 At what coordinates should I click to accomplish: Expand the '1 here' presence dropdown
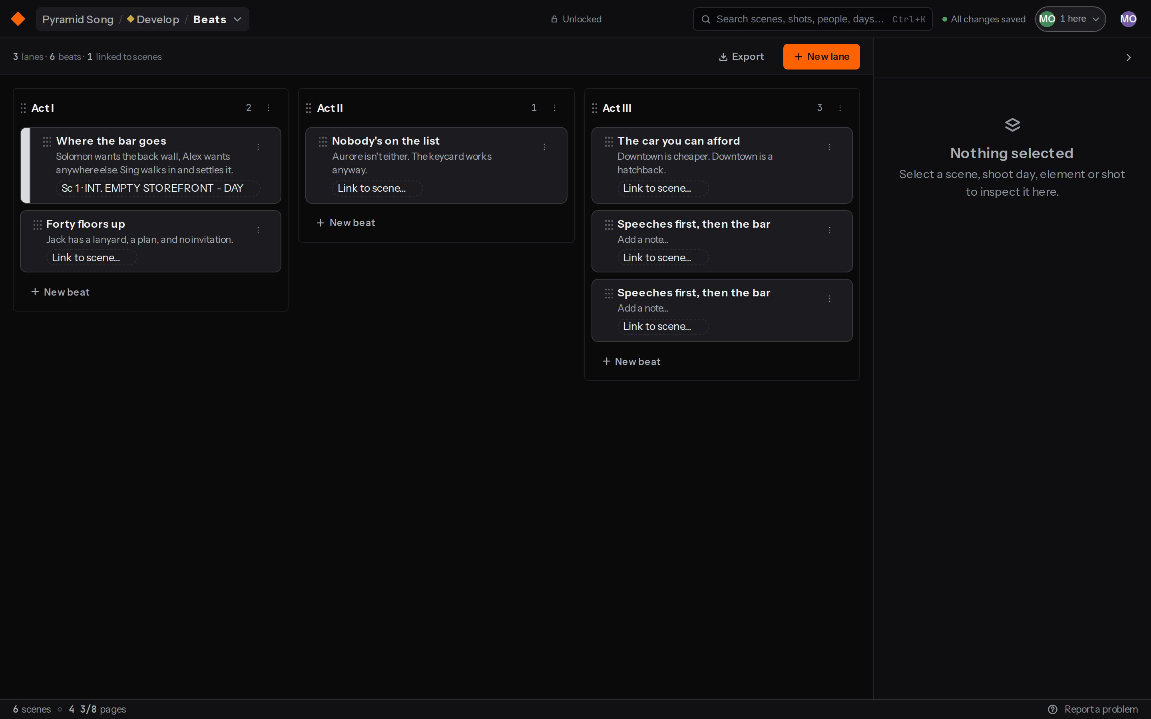(x=1070, y=19)
